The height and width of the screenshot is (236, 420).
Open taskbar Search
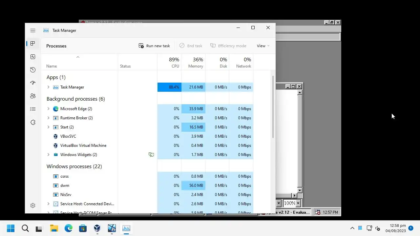25,228
